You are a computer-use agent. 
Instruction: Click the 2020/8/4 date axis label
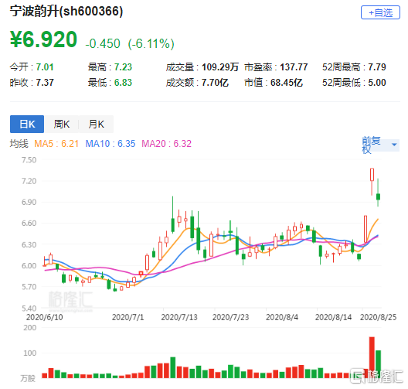[282, 317]
